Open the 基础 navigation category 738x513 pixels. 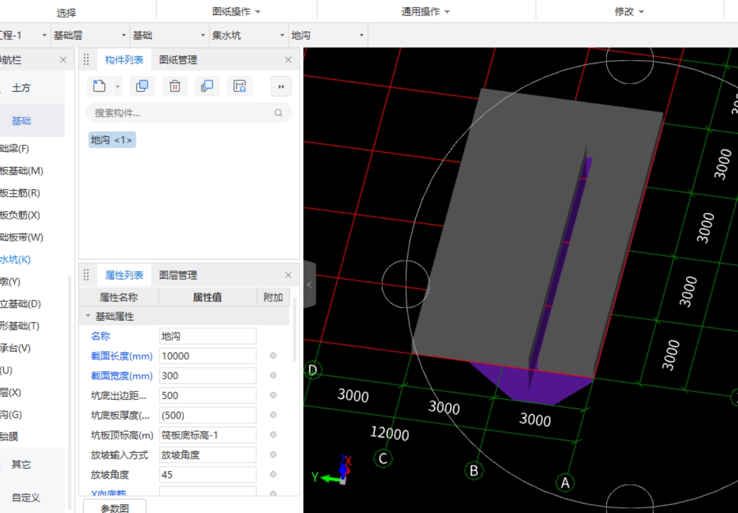pyautogui.click(x=21, y=121)
